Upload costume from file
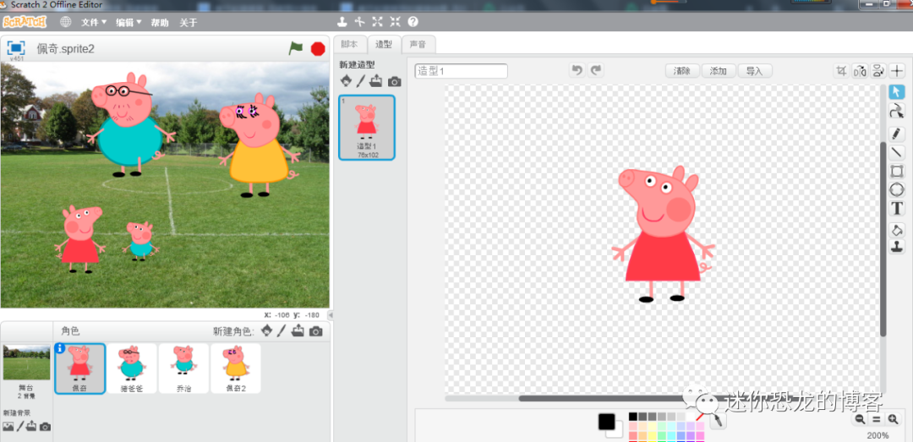The image size is (913, 442). (x=376, y=81)
